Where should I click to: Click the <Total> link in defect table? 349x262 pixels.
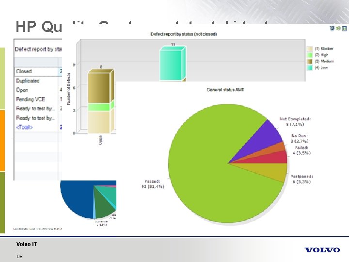coord(25,127)
